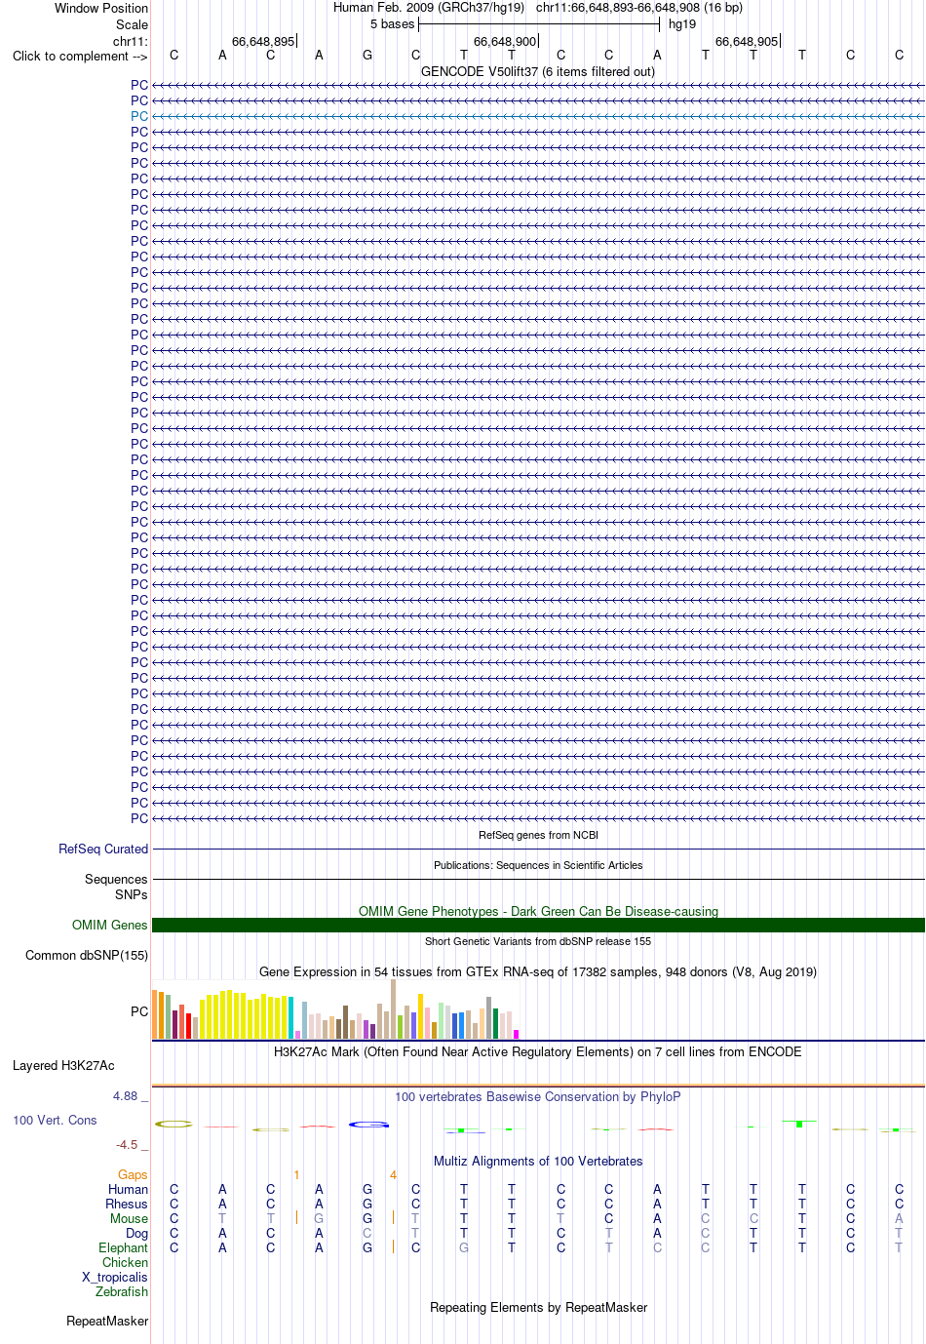Click the 66,648,900 ruler position

click(505, 42)
